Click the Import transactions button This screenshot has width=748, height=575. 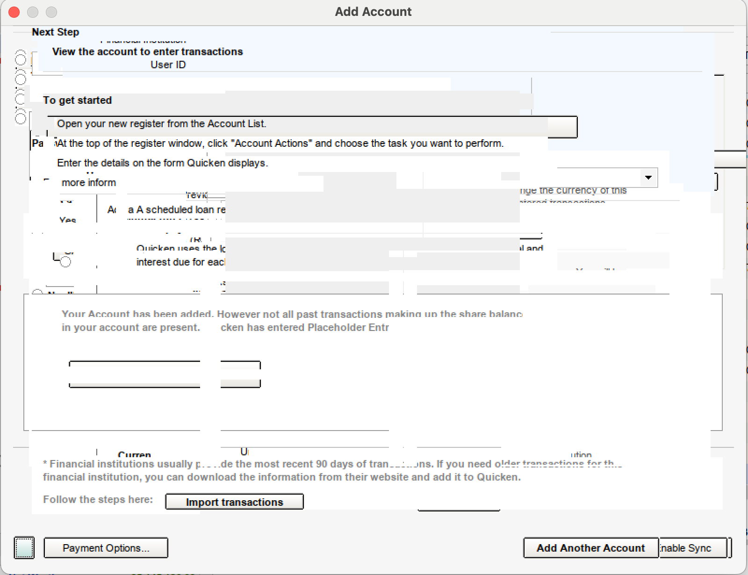[x=234, y=502]
